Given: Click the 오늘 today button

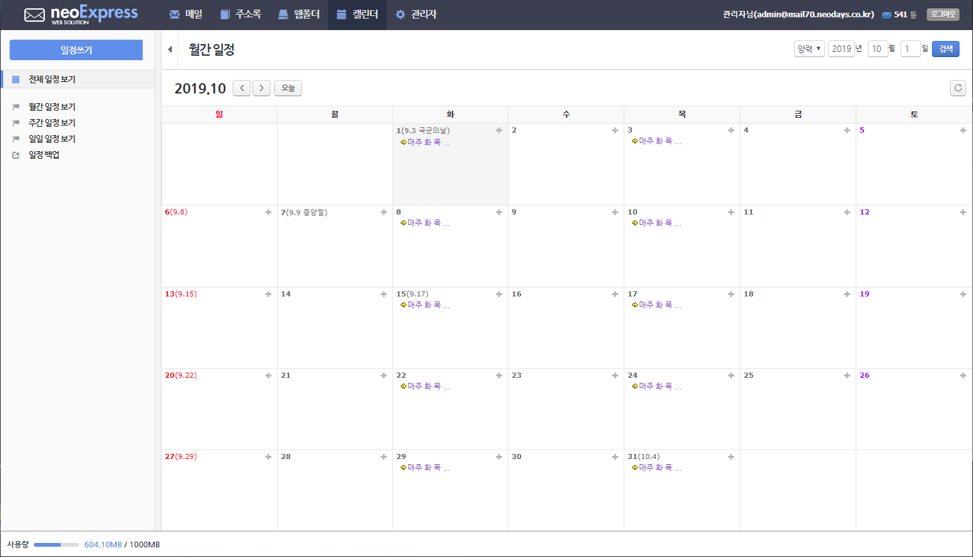Looking at the screenshot, I should (288, 88).
